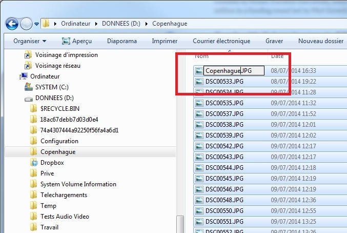Viewport: 347px width, 233px height.
Task: Click the Ordinateur computer icon in tree
Action: tap(24, 76)
